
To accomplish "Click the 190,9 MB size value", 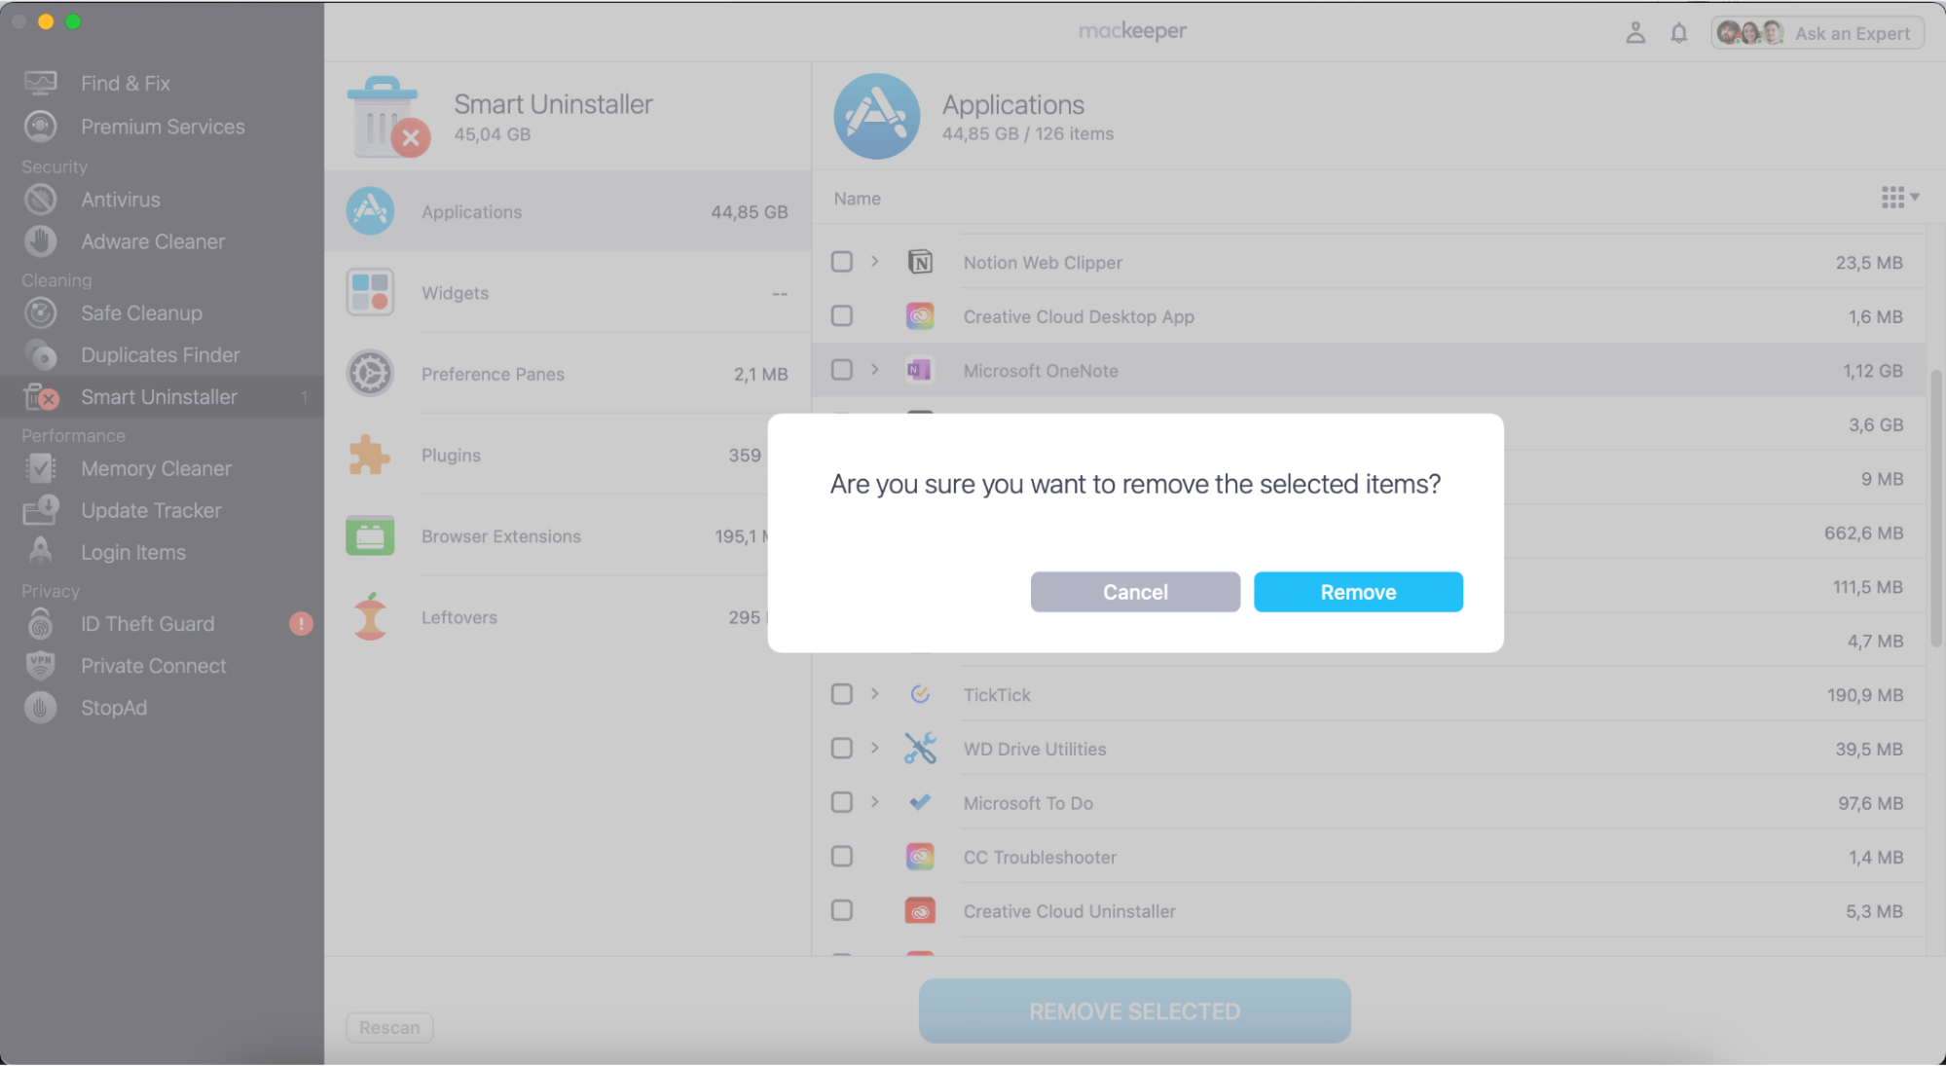I will pyautogui.click(x=1865, y=695).
